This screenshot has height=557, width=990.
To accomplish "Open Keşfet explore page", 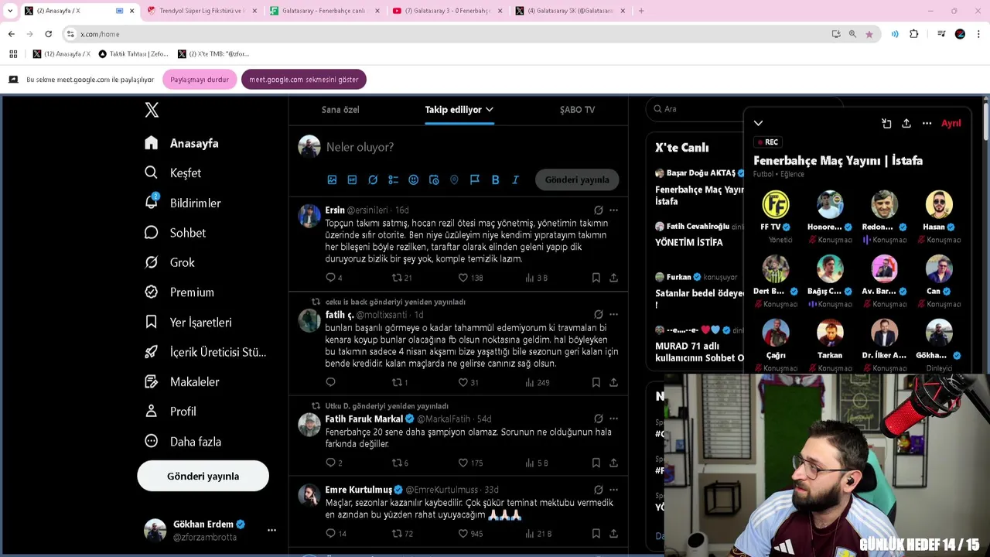I will pyautogui.click(x=172, y=173).
